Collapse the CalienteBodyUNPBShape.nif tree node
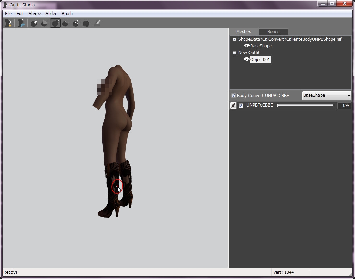This screenshot has width=355, height=279. (x=234, y=39)
